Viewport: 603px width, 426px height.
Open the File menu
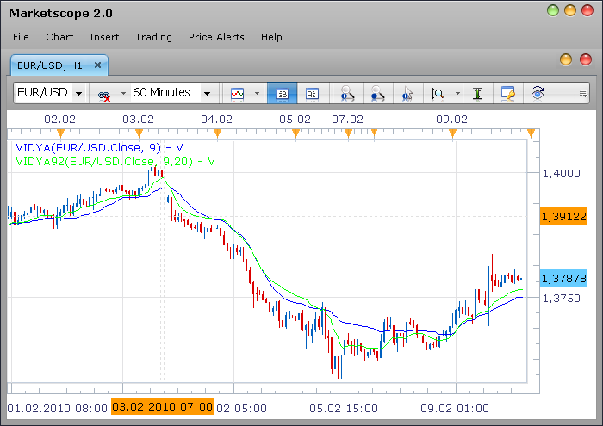pyautogui.click(x=21, y=37)
